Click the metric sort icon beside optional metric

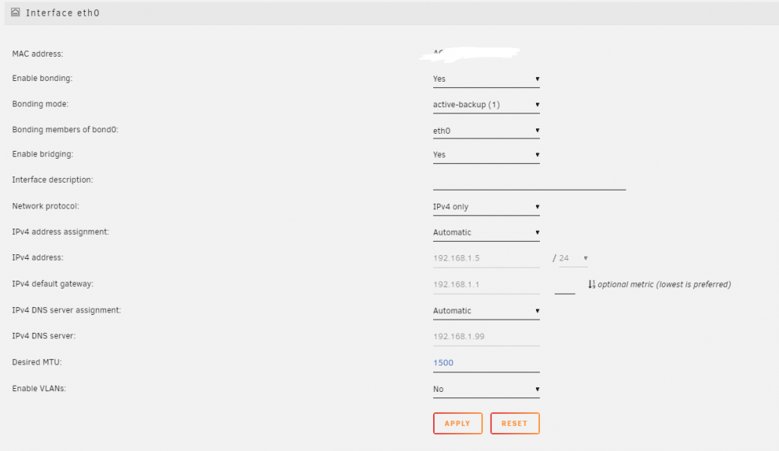click(591, 285)
